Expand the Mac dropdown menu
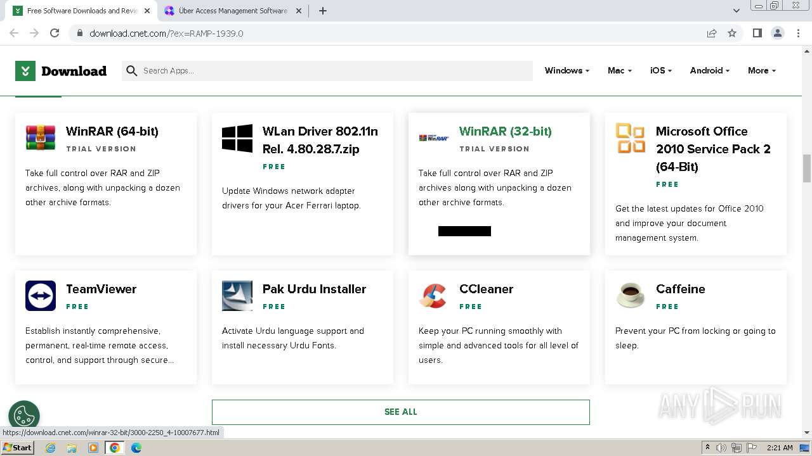812x456 pixels. [x=619, y=70]
